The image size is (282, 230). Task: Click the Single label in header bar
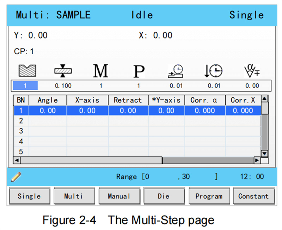246,15
